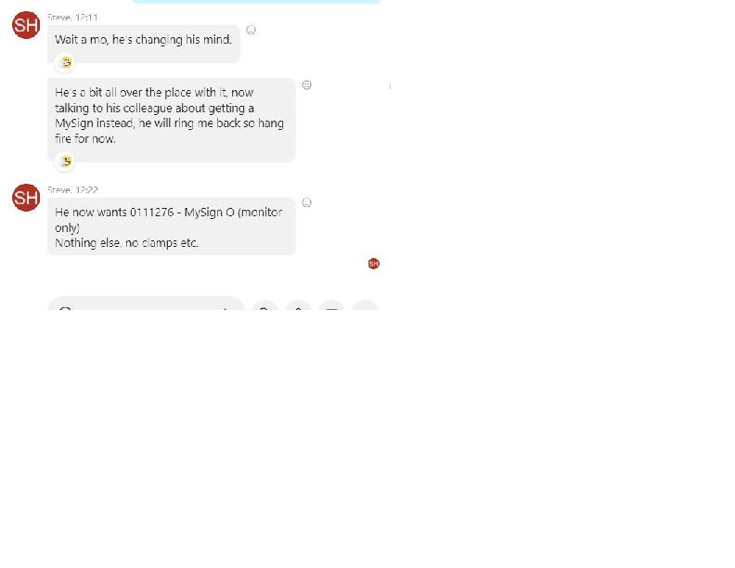Add reaction to "He's a bit all over" message
This screenshot has width=735, height=568.
306,84
